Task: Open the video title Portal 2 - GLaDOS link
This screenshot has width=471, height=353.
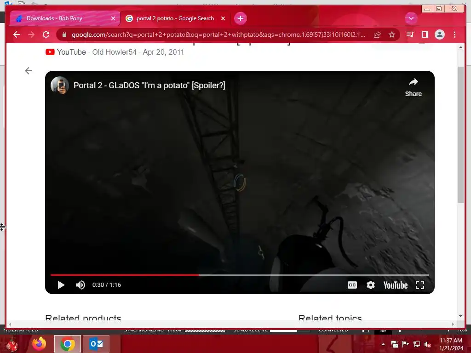Action: tap(149, 85)
